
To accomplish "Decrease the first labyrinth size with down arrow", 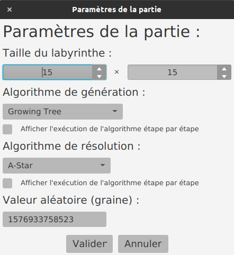I will 99,76.
